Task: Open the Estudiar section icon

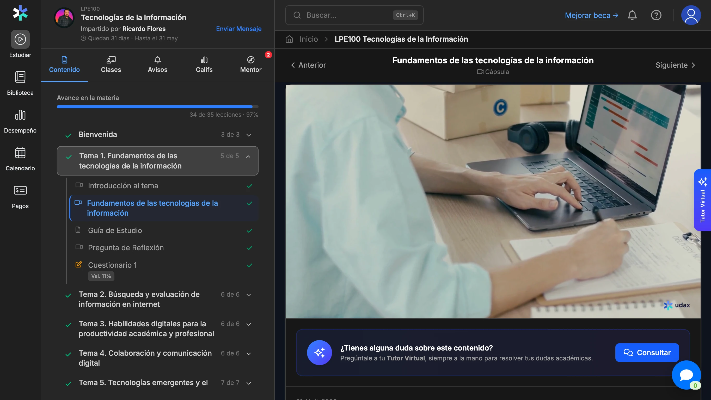Action: pos(20,39)
